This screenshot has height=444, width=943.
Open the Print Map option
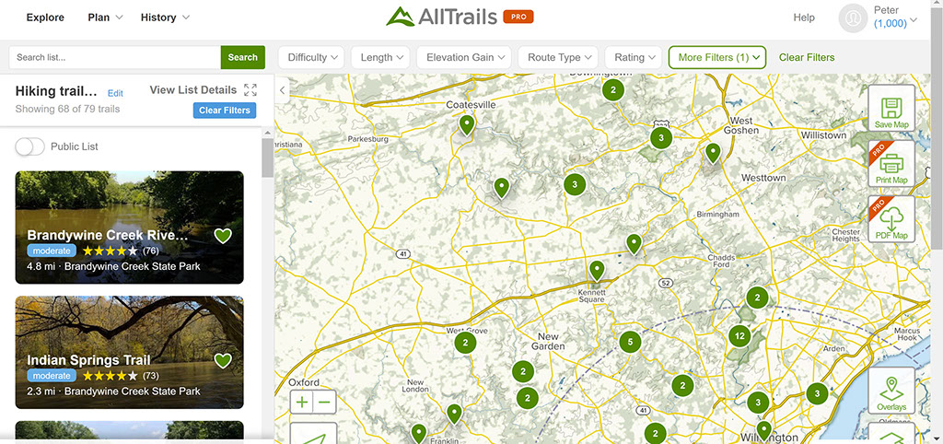click(x=891, y=164)
